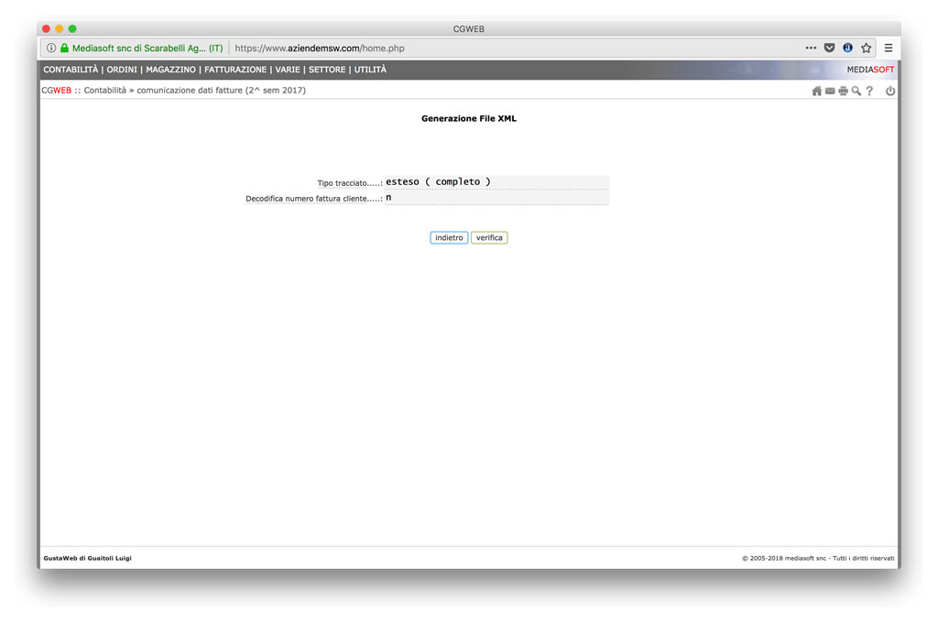938x621 pixels.
Task: Click the macOS window close button
Action: [46, 28]
